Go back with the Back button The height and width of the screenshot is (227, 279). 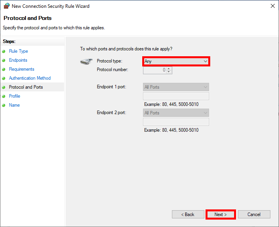(188, 214)
